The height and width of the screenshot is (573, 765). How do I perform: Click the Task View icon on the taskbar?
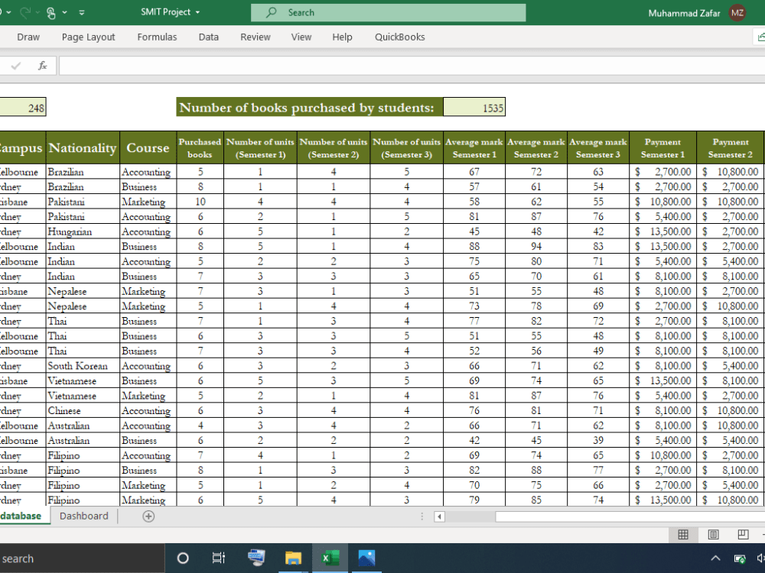click(x=219, y=558)
